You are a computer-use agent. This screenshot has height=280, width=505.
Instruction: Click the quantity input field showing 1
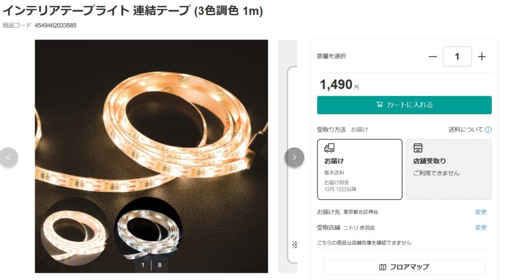pos(457,56)
